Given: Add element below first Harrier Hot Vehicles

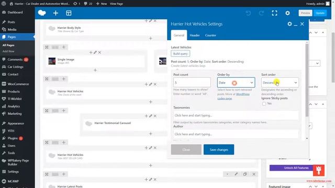Looking at the screenshot, I should tap(151, 102).
